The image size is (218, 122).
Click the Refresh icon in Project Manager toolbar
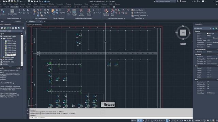point(7,28)
